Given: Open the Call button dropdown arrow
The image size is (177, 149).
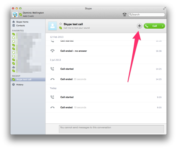Looking at the screenshot, I should (163, 26).
